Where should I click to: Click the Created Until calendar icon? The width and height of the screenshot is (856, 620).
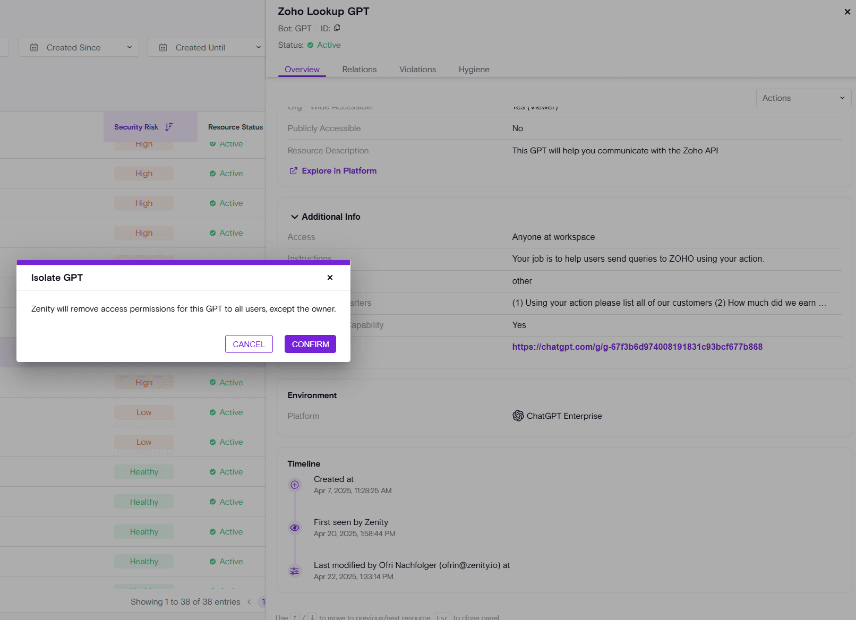pyautogui.click(x=163, y=47)
